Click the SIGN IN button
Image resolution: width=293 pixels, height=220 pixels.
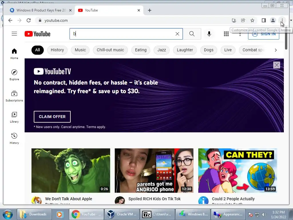coord(264,34)
